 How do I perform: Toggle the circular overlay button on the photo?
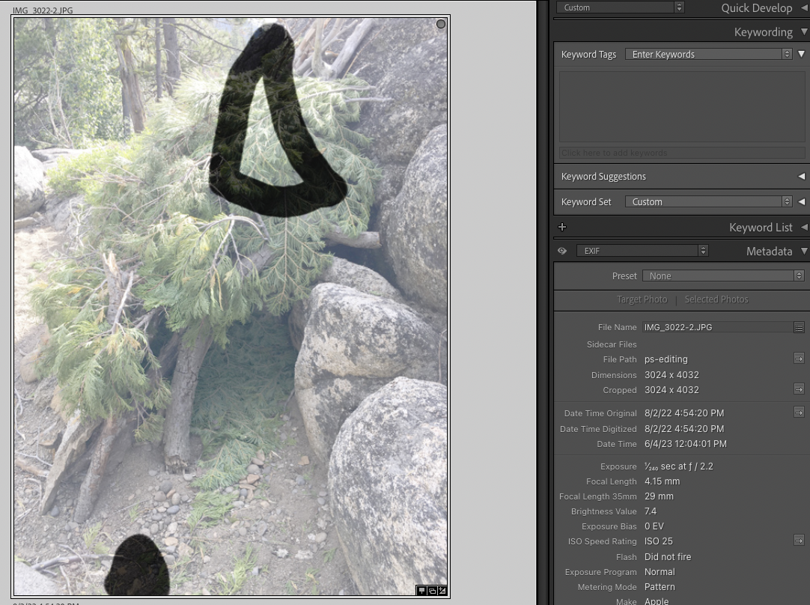click(441, 24)
